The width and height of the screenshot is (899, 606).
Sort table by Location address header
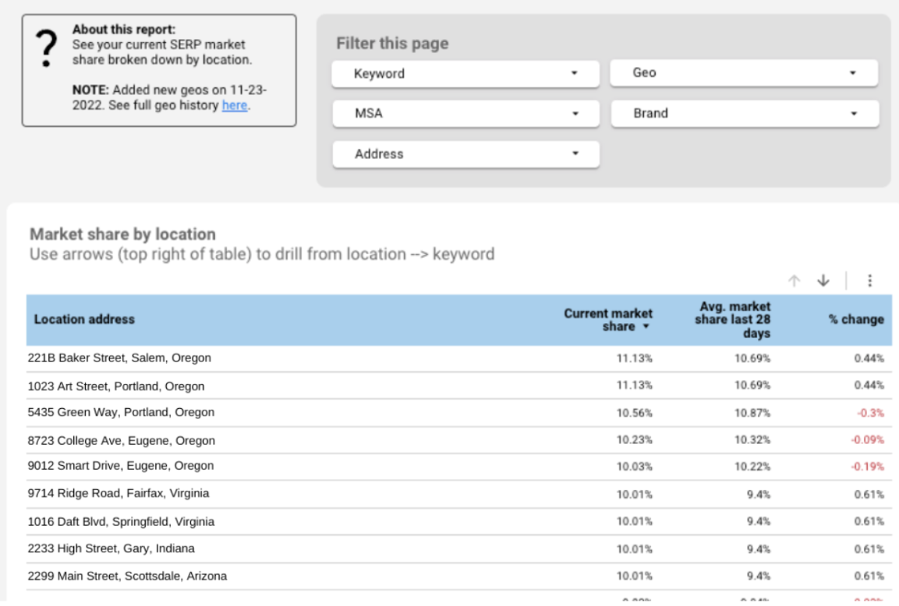click(x=83, y=319)
